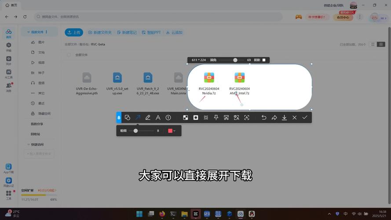Click the scissors long-capture tool
The image size is (391, 220).
coord(226,117)
